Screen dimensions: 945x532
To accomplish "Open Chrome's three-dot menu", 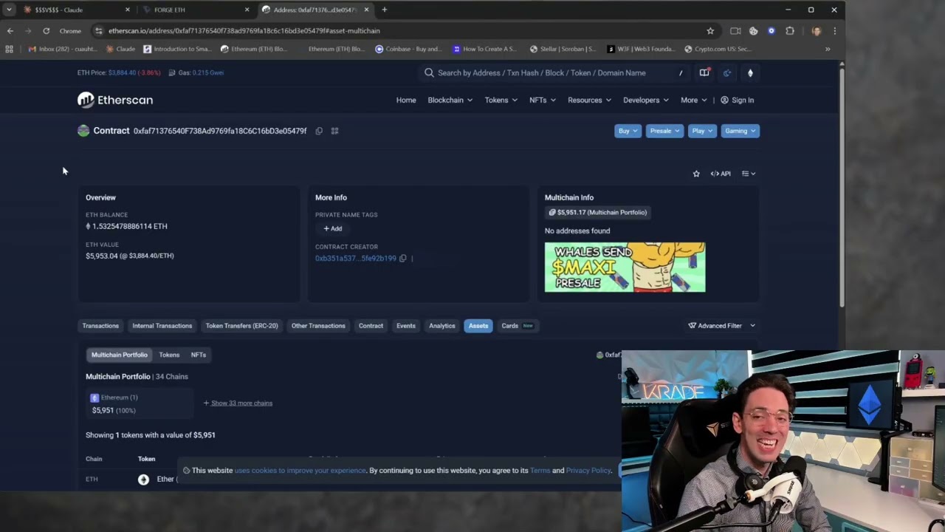I will point(834,31).
